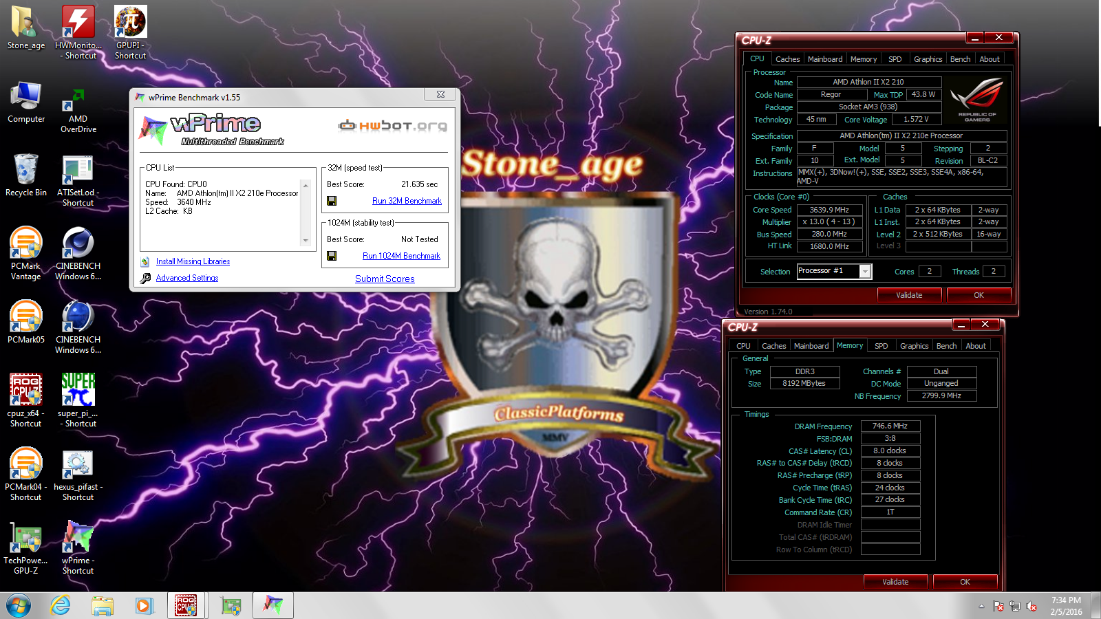Launch super_pi shortcut icon

(78, 400)
